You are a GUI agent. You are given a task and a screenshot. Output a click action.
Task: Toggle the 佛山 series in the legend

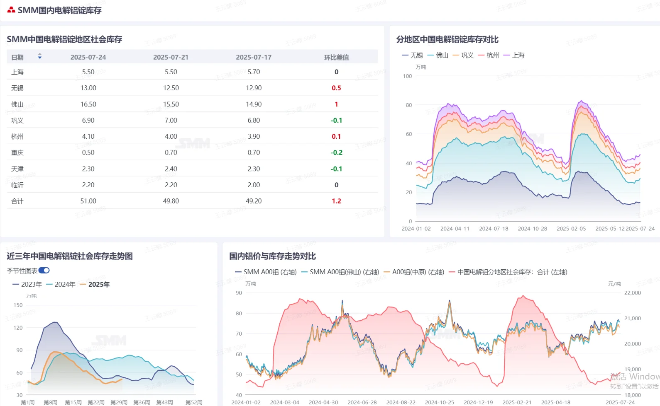pyautogui.click(x=438, y=55)
